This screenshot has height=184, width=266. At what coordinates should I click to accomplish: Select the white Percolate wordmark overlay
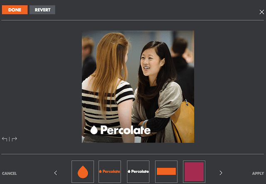(x=138, y=172)
